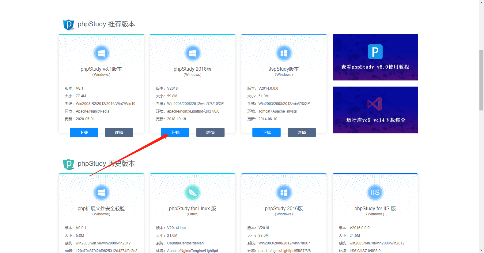Click the IIS icon on phpStudy for IIS card
This screenshot has width=484, height=253.
point(375,193)
